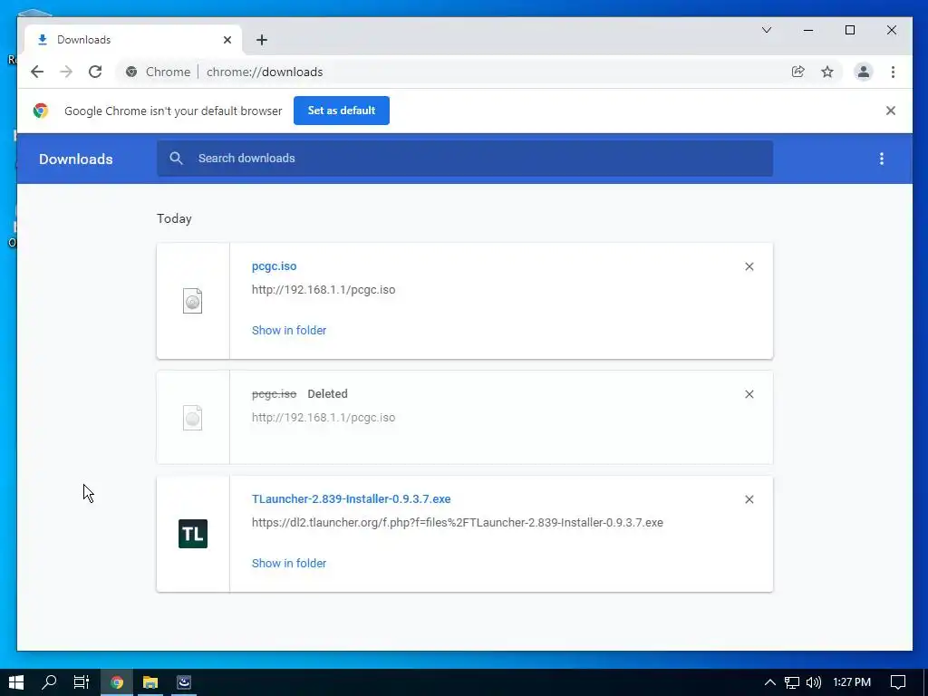Screen dimensions: 928x696
Task: Open Task View on the taskbar
Action: point(81,682)
